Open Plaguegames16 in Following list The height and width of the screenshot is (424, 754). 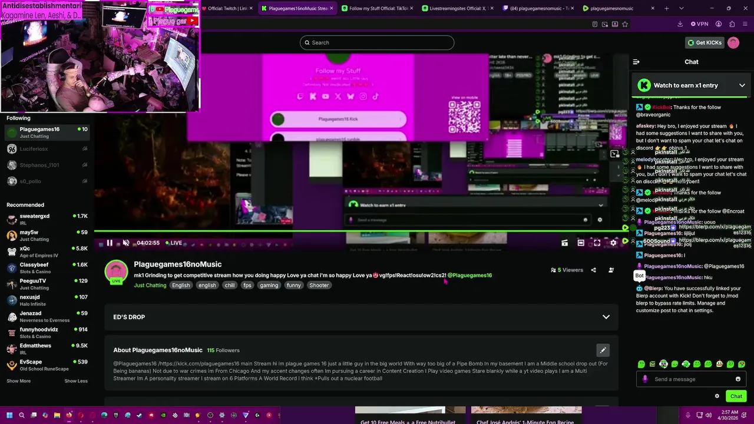point(47,132)
